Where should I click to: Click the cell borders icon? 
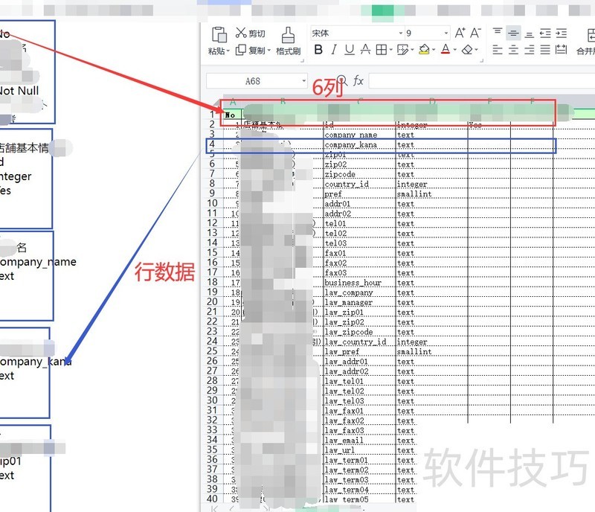click(x=381, y=50)
